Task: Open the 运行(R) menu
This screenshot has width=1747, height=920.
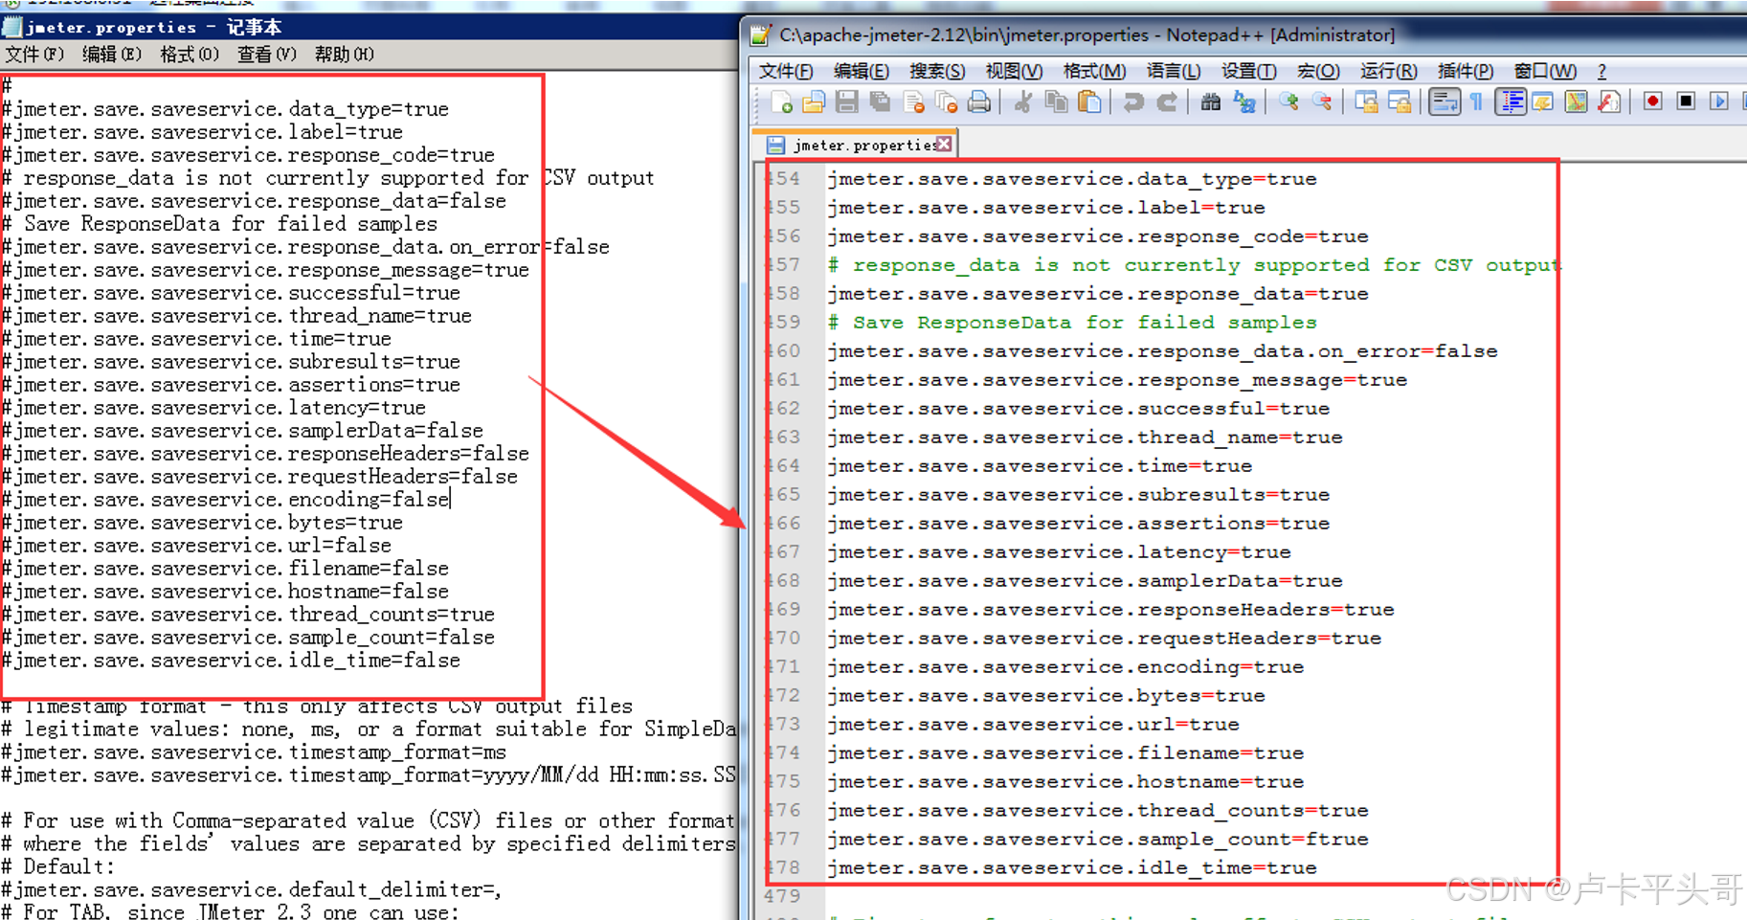Action: tap(1388, 71)
